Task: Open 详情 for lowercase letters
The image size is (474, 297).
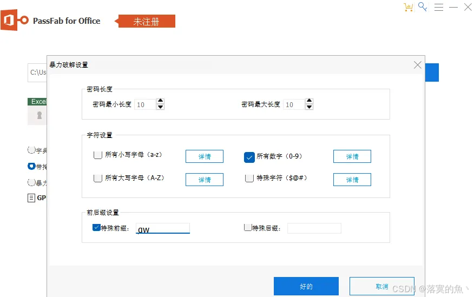Action: click(205, 156)
